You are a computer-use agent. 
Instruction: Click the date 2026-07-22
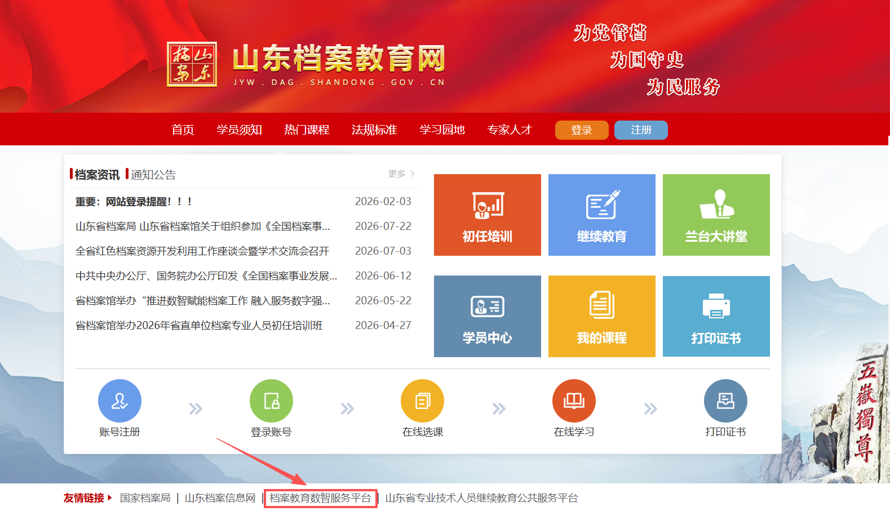(383, 226)
